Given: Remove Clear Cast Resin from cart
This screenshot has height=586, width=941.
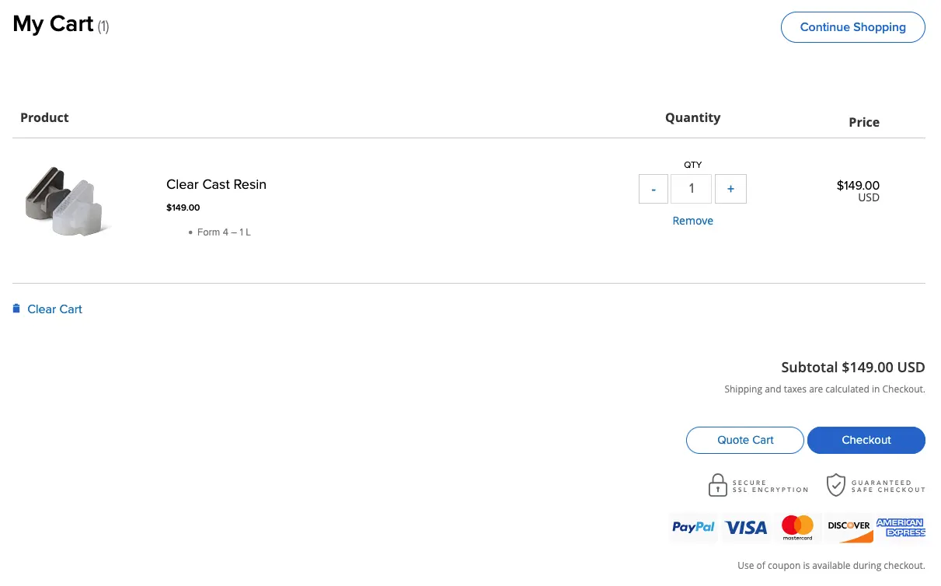Looking at the screenshot, I should [693, 221].
